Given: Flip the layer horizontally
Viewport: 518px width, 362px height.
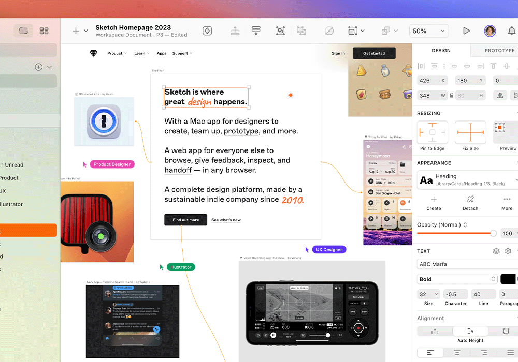Looking at the screenshot, I should tap(500, 96).
